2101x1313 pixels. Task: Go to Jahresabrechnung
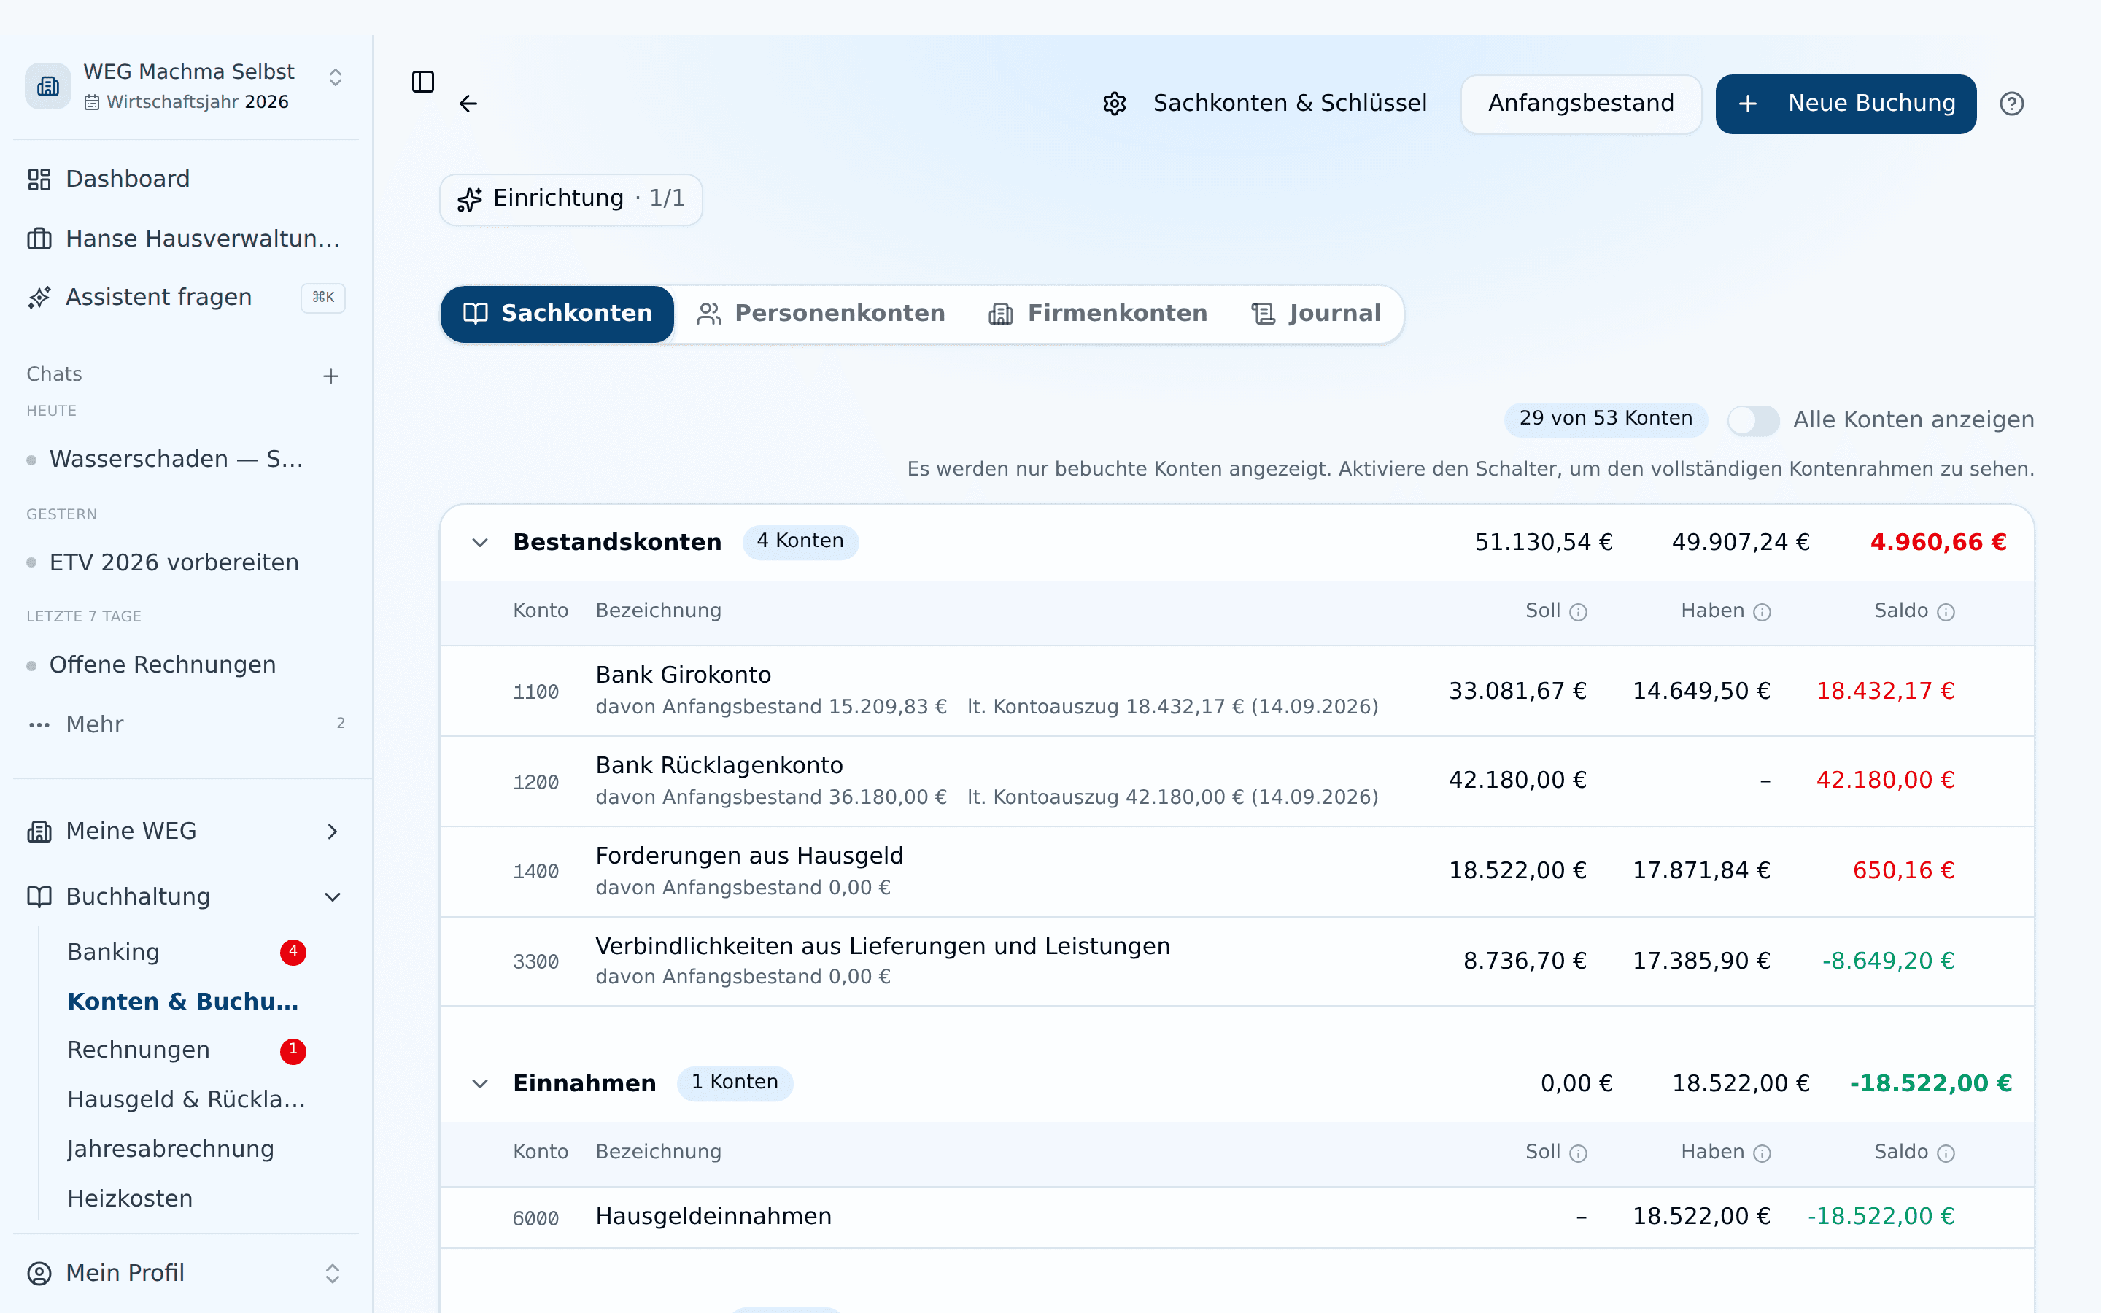tap(171, 1149)
